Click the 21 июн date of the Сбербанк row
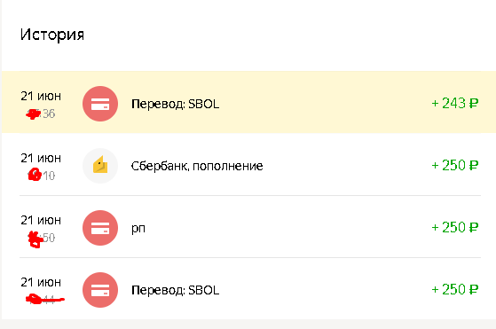Image resolution: width=496 pixels, height=329 pixels. pyautogui.click(x=41, y=158)
